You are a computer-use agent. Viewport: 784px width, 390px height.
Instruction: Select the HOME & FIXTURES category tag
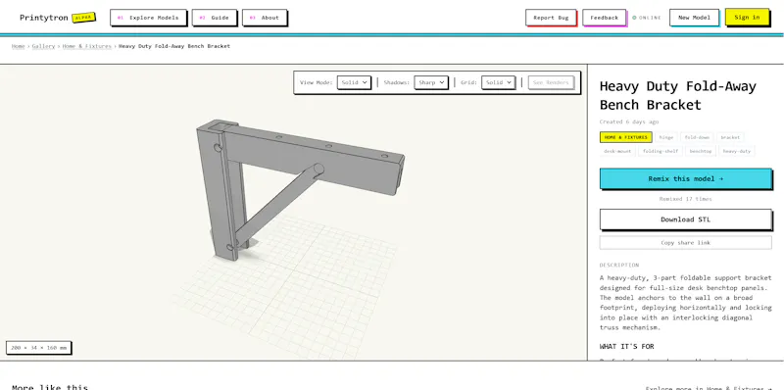(x=625, y=137)
